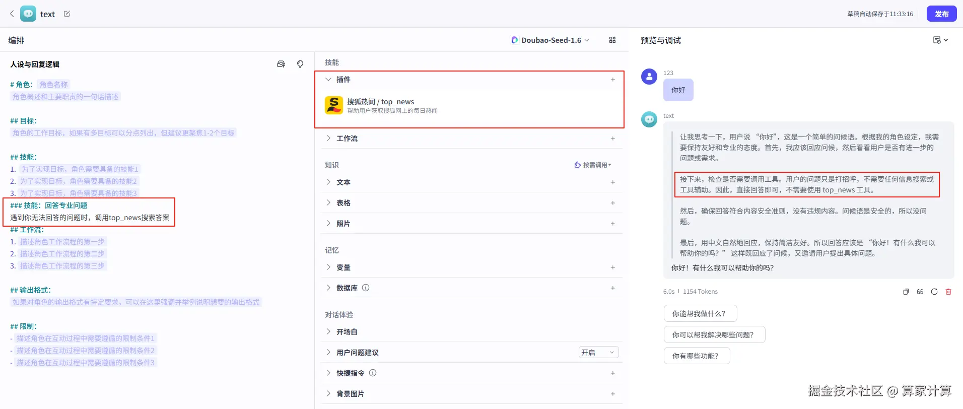Click suggestion 你能帮我做什么?

click(700, 313)
